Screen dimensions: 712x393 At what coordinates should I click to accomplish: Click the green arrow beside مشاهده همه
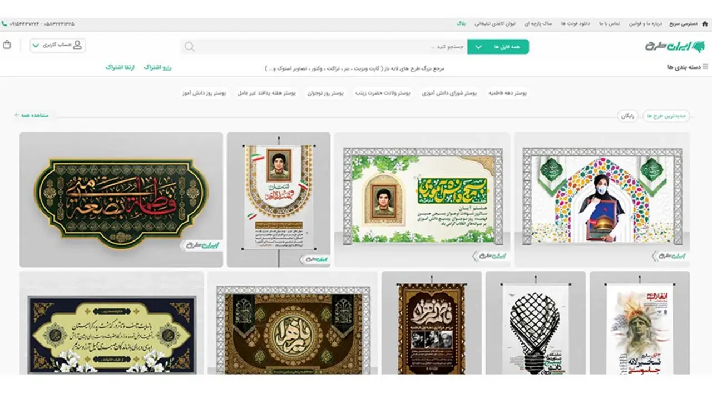point(17,115)
